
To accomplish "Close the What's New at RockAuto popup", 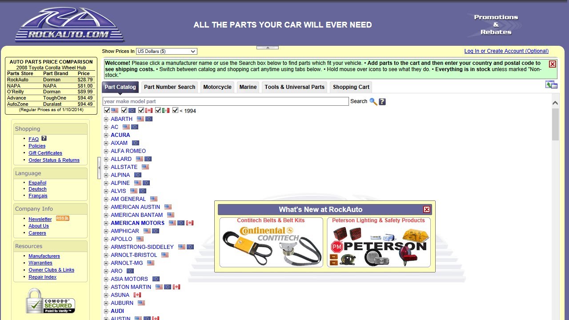I will click(427, 209).
